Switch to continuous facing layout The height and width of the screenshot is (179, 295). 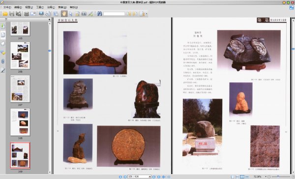pos(247,177)
